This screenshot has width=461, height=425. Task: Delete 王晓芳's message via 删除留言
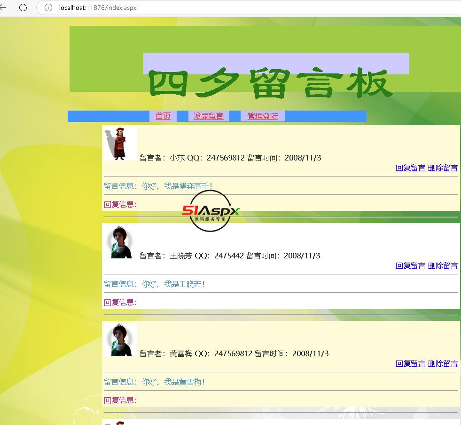pyautogui.click(x=443, y=265)
